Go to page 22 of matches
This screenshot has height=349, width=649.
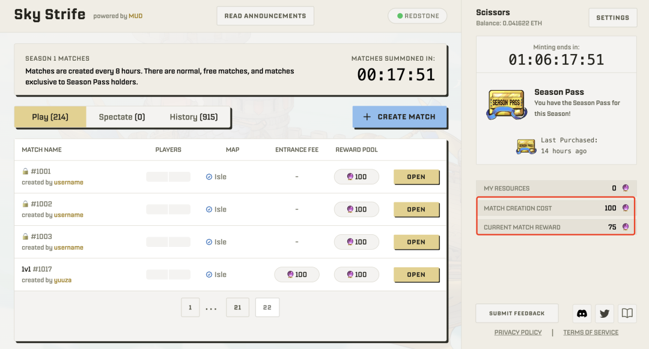pyautogui.click(x=267, y=307)
